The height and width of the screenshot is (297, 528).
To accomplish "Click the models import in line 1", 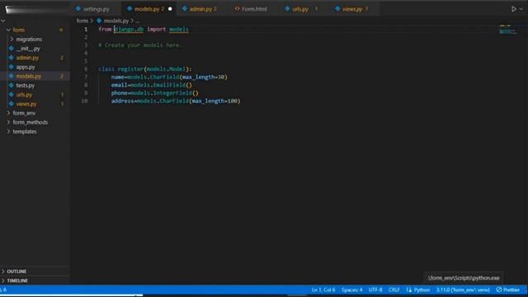I will [179, 30].
